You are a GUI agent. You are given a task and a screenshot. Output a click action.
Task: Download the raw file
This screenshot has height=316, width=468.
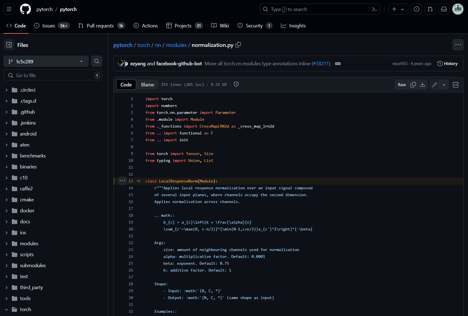(423, 85)
